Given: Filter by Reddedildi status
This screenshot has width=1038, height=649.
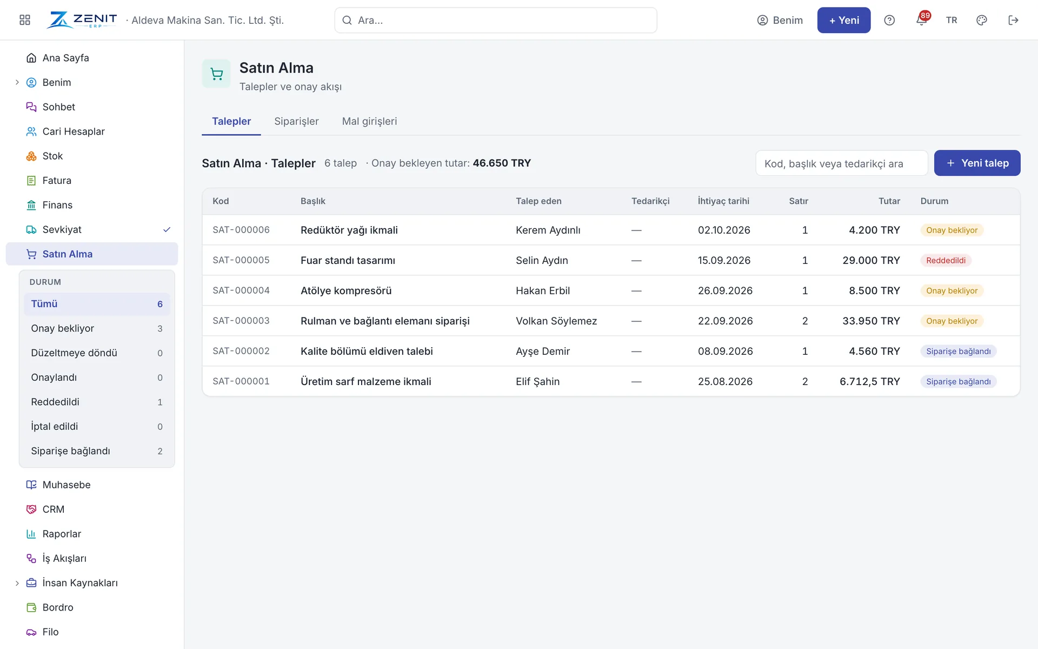Looking at the screenshot, I should pyautogui.click(x=97, y=402).
